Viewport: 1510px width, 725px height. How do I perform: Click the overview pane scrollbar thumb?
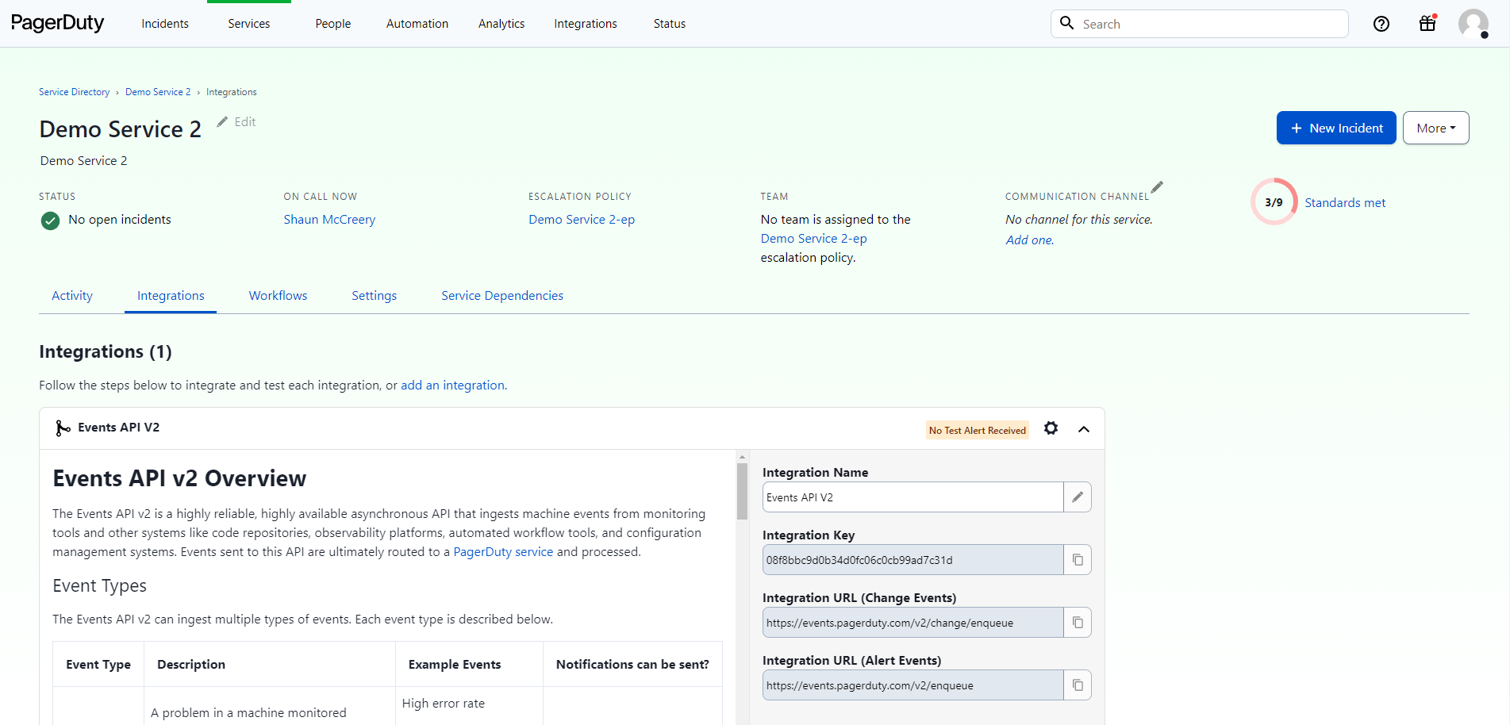coord(743,491)
